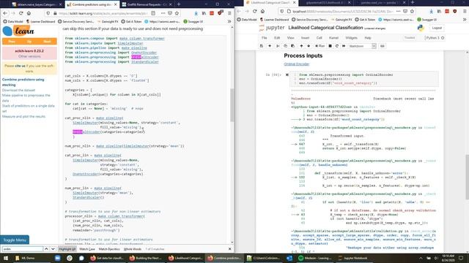
Task: Paste cells below in Jupyter toolbar
Action: tap(292, 46)
